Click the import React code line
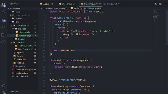 click(x=76, y=11)
